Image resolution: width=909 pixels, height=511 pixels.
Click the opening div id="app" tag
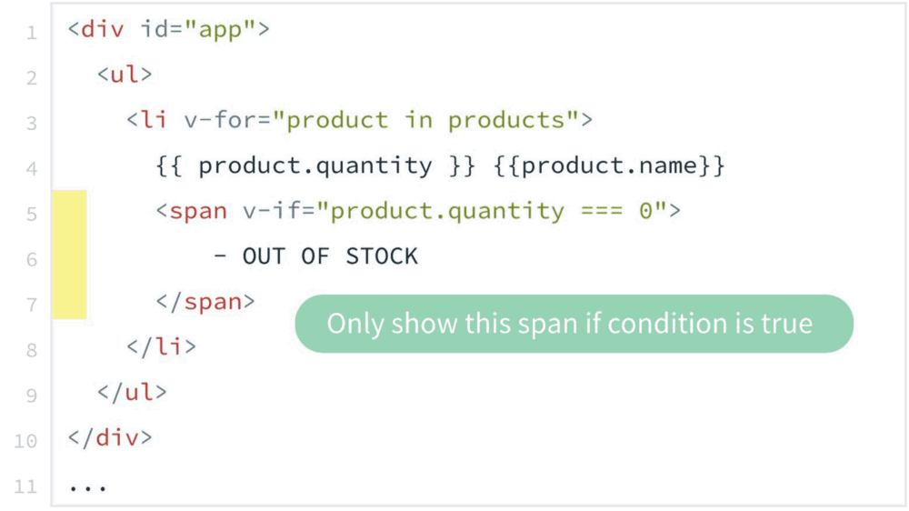[169, 29]
